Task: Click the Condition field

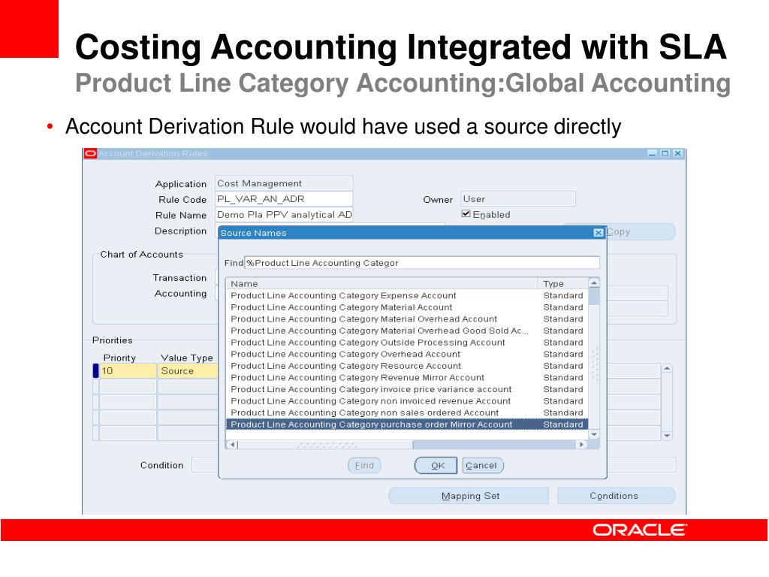Action: pos(205,464)
